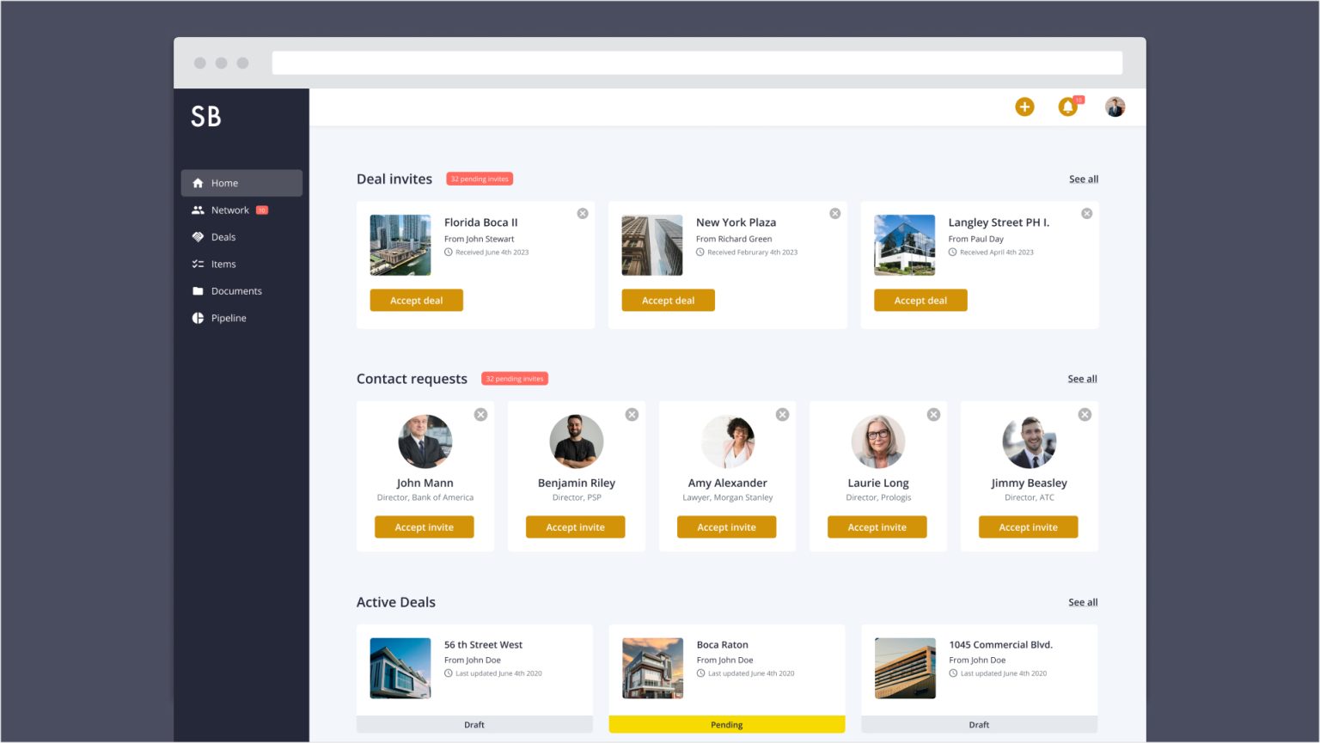This screenshot has width=1320, height=743.
Task: Dismiss the Langley Street PH I. invite
Action: tap(1086, 213)
